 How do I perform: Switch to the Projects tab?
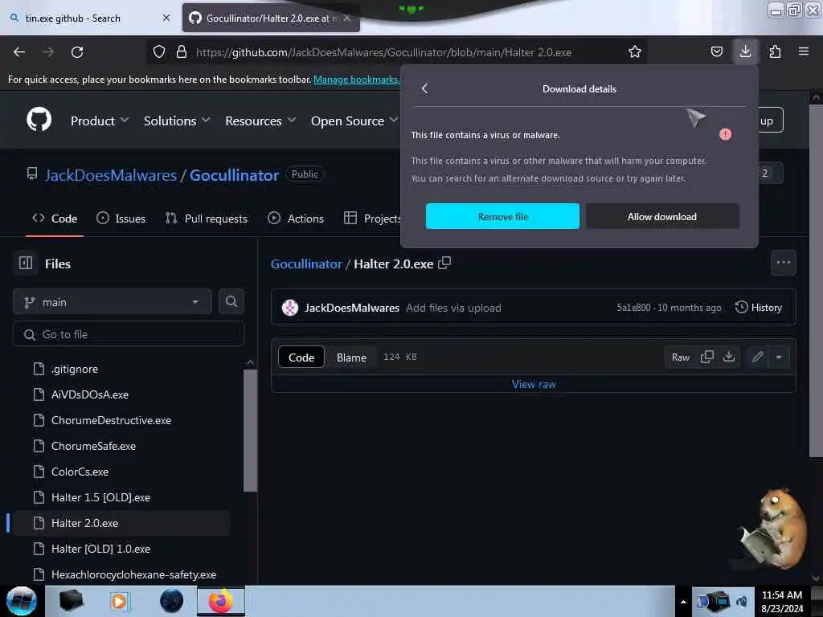point(373,219)
